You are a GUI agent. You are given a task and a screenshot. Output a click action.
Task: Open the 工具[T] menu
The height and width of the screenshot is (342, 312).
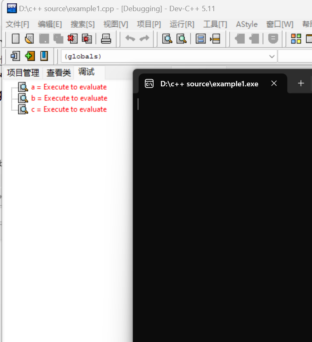215,24
